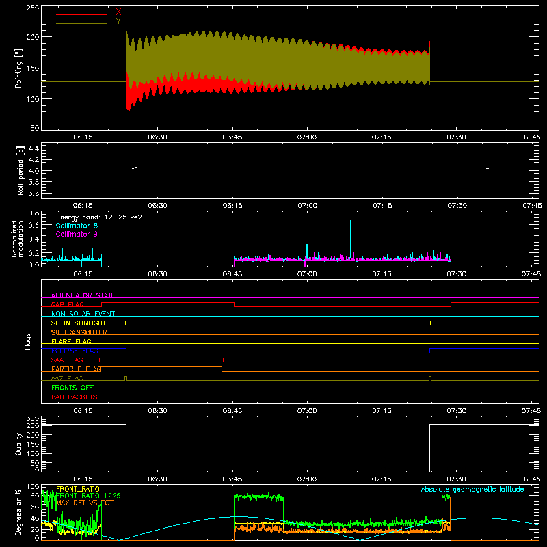Click the olive Y legend line

(81, 23)
